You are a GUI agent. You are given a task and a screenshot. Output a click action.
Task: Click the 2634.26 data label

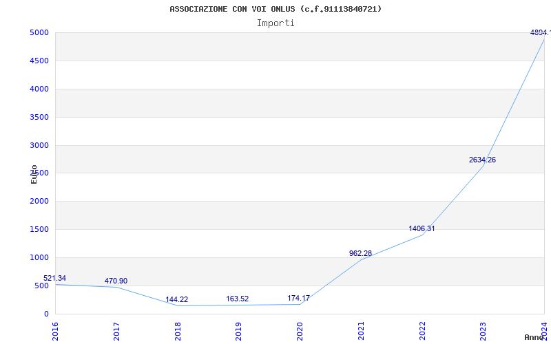tap(482, 160)
